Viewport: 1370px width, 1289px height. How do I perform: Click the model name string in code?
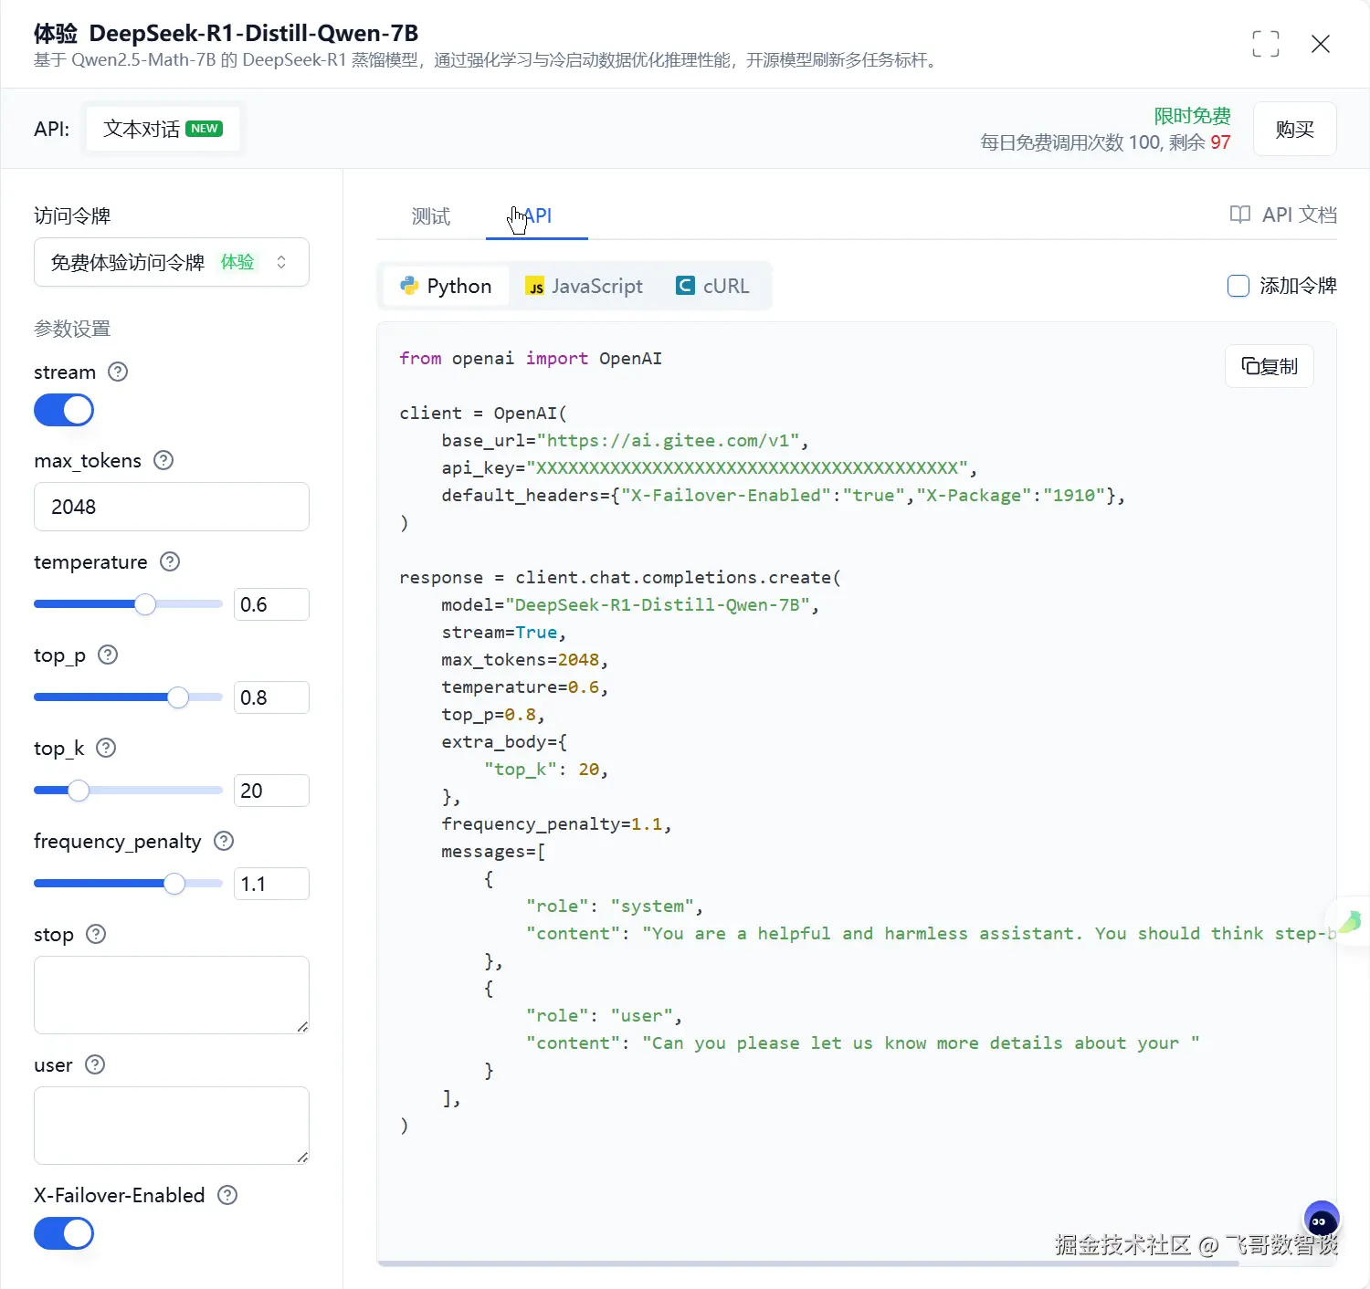(658, 605)
